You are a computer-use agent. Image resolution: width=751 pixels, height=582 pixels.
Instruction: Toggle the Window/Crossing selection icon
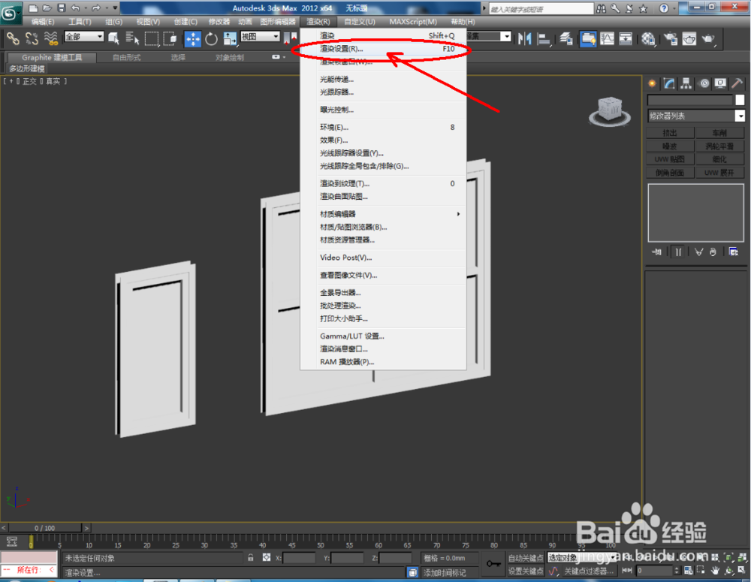[170, 38]
